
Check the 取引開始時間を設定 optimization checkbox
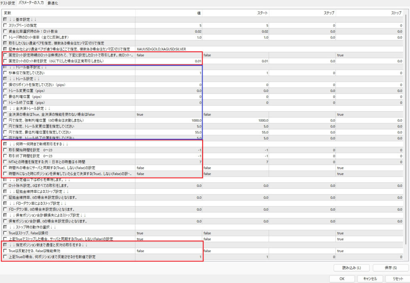[5, 150]
